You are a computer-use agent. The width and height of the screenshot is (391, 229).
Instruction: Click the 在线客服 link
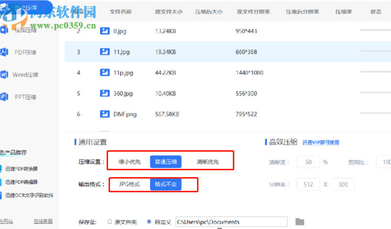pos(43,221)
